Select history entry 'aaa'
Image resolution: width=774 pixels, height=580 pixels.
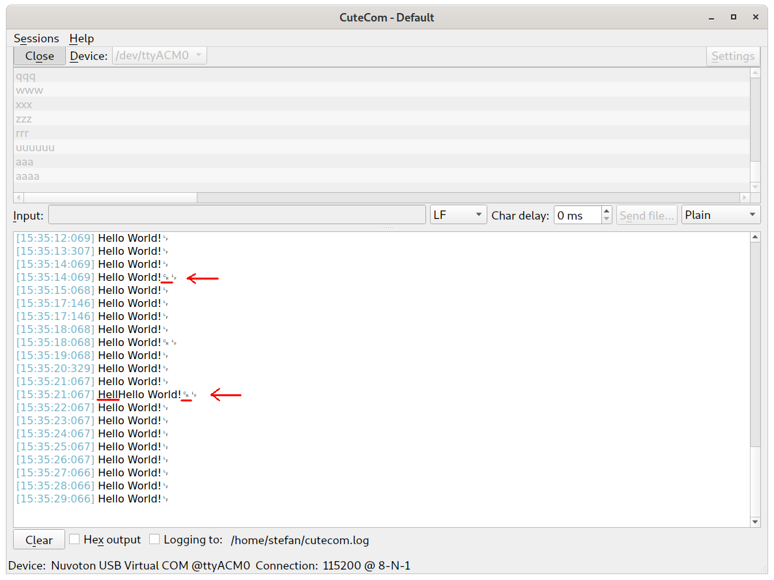coord(382,162)
